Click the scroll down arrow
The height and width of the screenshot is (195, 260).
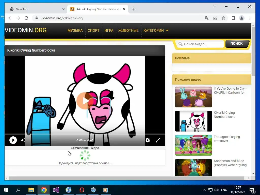tap(253, 174)
